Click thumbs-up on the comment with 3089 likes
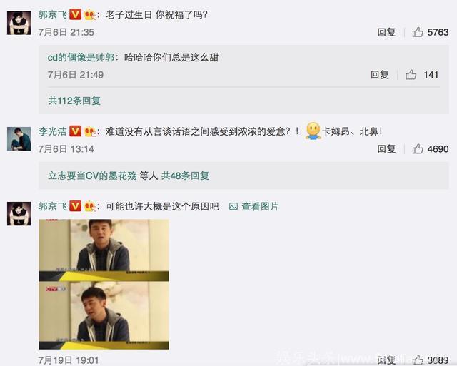This screenshot has width=457, height=366. pos(418,360)
